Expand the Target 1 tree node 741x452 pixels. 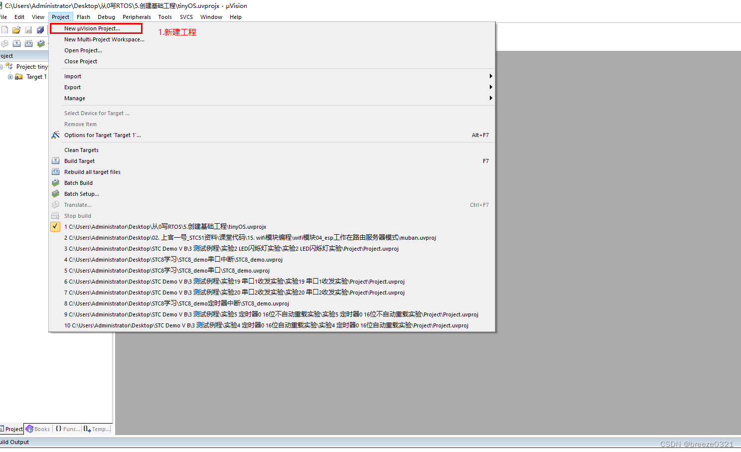(10, 77)
